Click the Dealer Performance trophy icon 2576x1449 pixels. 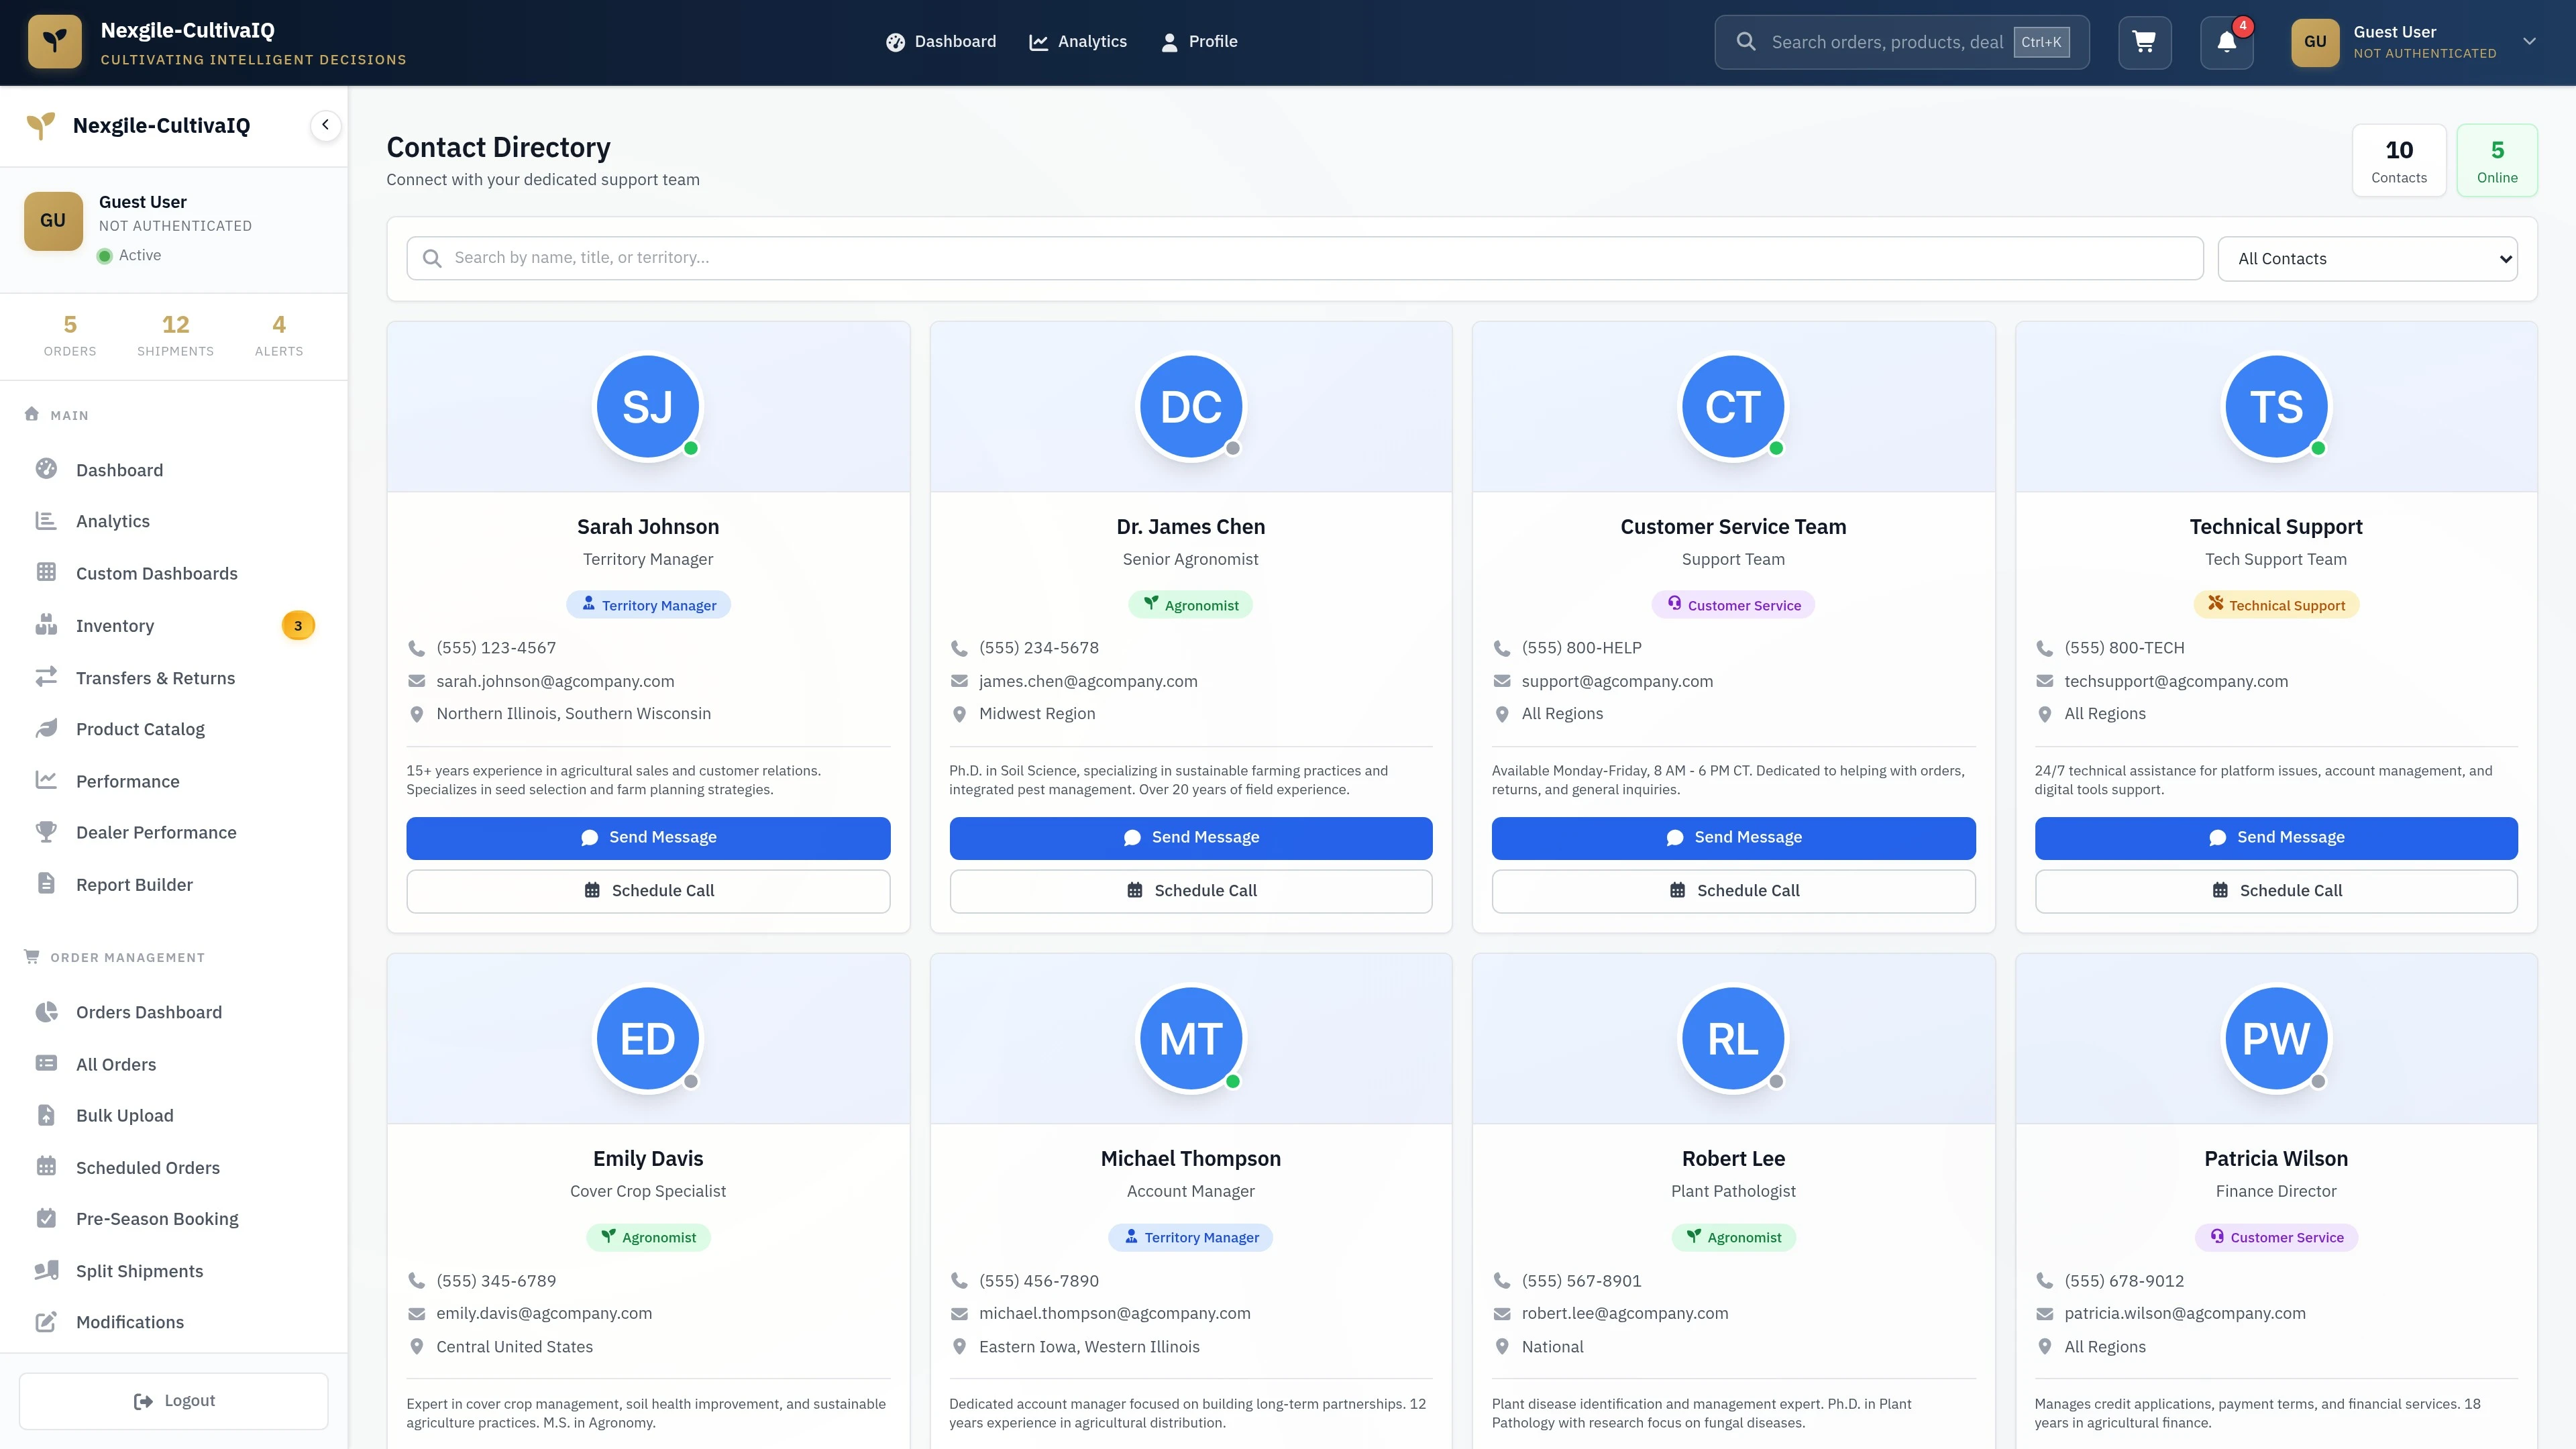[x=47, y=831]
